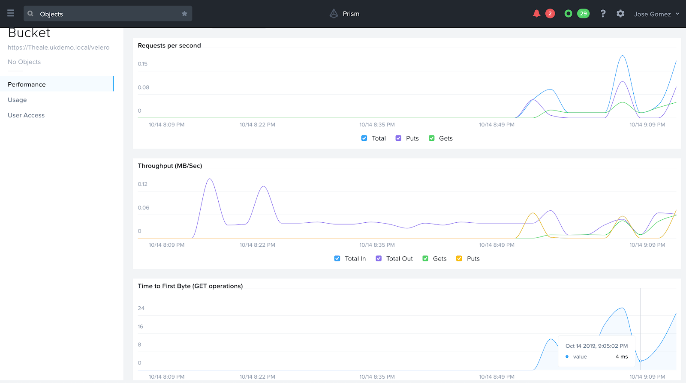Viewport: 686px width, 383px height.
Task: Click the green tasks circle icon
Action: pos(568,14)
